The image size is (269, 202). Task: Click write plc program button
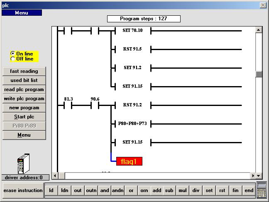24,99
